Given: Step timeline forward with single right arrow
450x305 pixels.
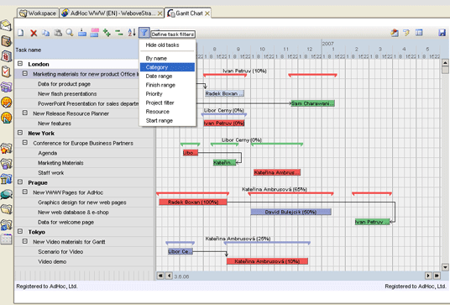Looking at the screenshot, I should tap(428, 276).
